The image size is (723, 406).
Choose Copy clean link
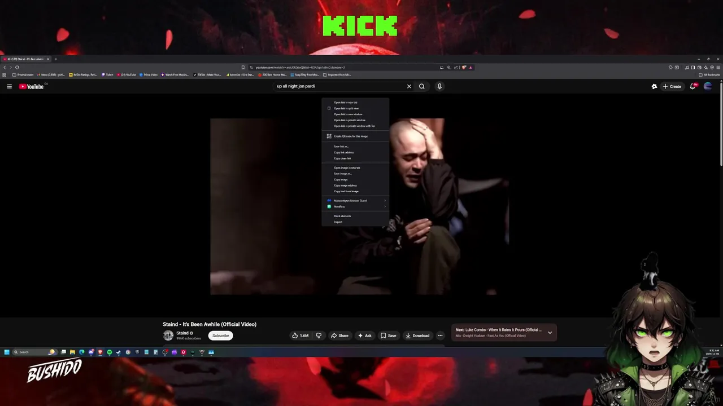[x=355, y=158]
